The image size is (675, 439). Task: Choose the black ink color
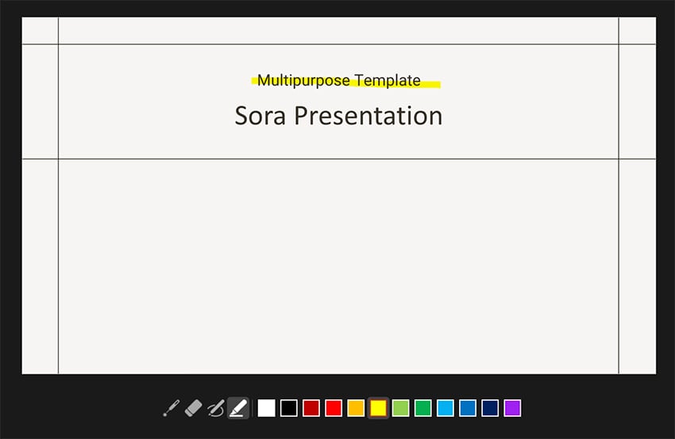tap(289, 408)
